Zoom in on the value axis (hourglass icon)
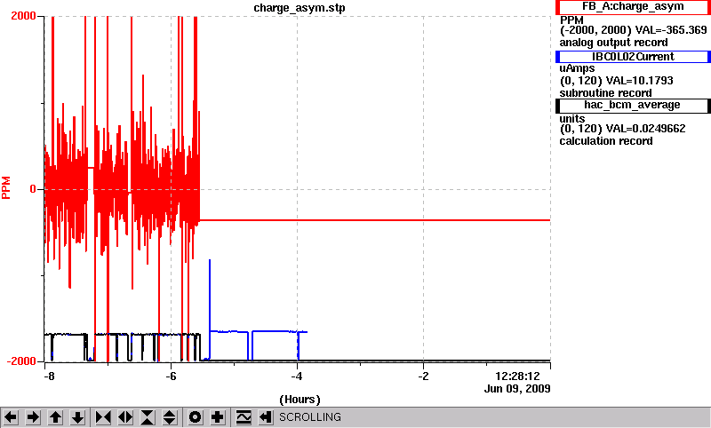The width and height of the screenshot is (711, 428). click(x=148, y=417)
